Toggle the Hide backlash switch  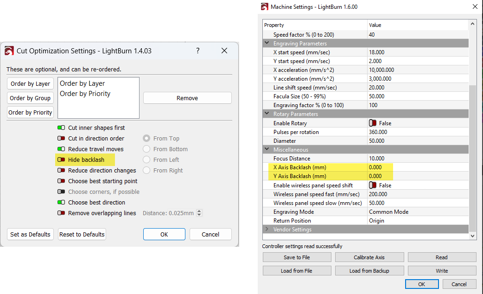(x=61, y=160)
